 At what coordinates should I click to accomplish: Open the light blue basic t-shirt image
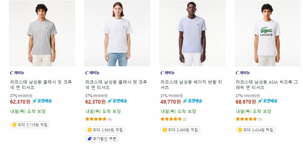pyautogui.click(x=192, y=33)
